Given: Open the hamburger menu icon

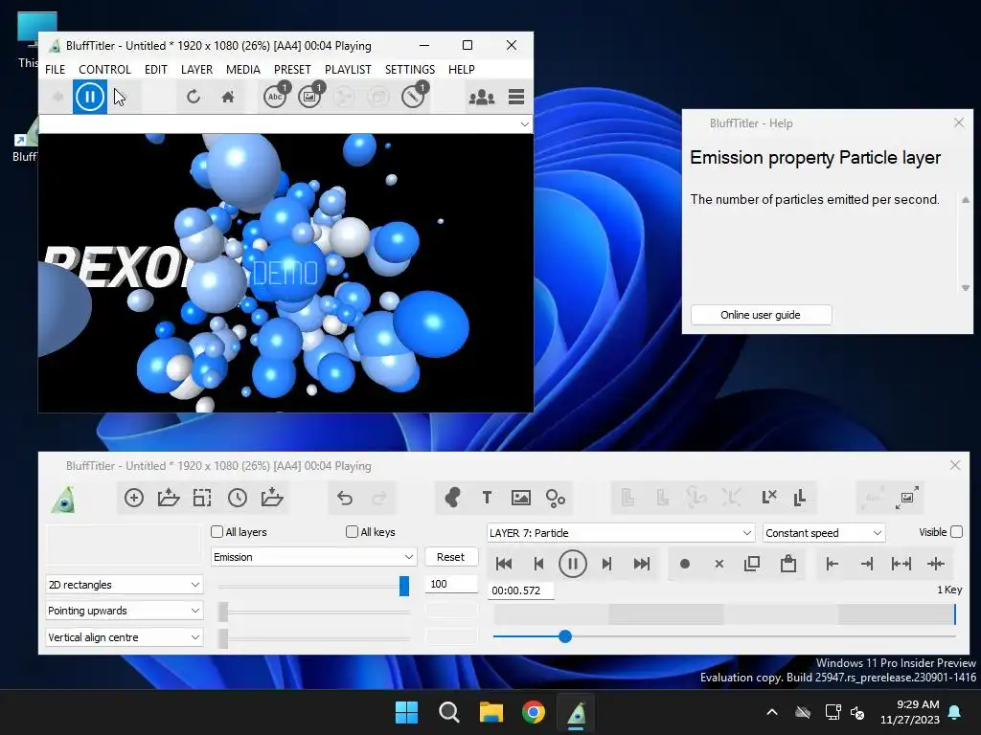Looking at the screenshot, I should [x=516, y=97].
